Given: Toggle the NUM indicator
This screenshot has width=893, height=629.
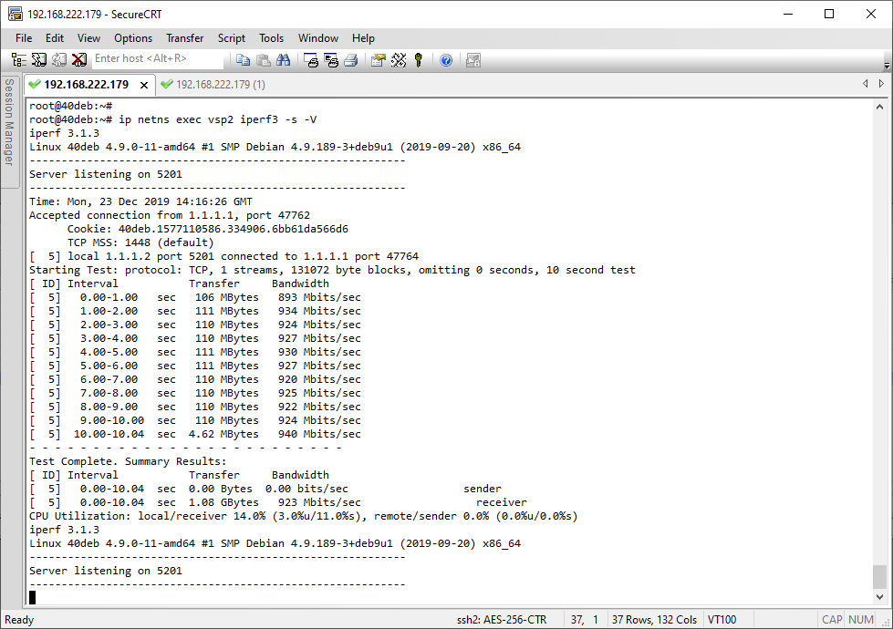Looking at the screenshot, I should tap(860, 619).
